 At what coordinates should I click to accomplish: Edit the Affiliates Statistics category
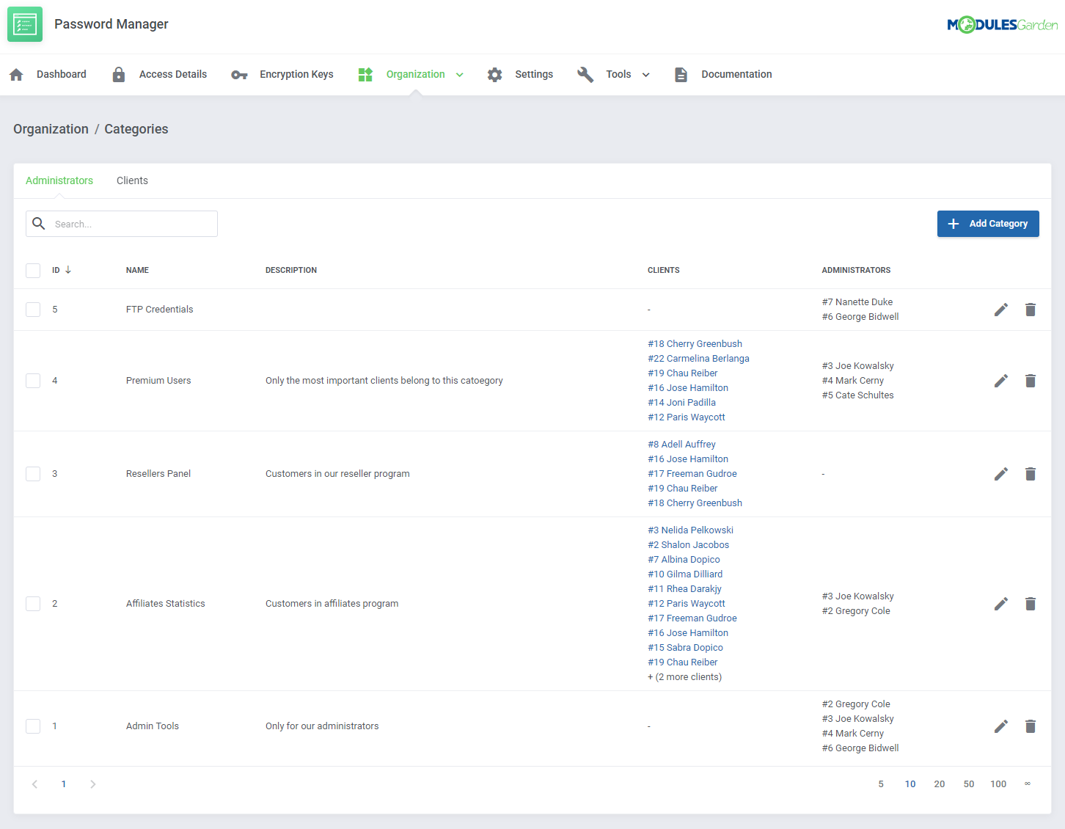1001,604
